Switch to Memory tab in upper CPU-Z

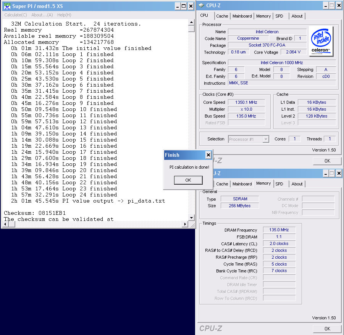[263, 16]
